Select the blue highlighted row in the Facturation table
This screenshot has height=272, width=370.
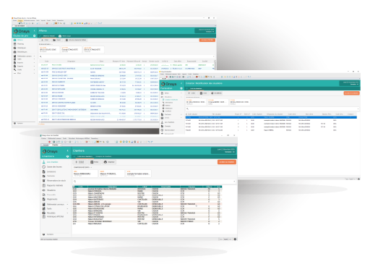pos(271,117)
